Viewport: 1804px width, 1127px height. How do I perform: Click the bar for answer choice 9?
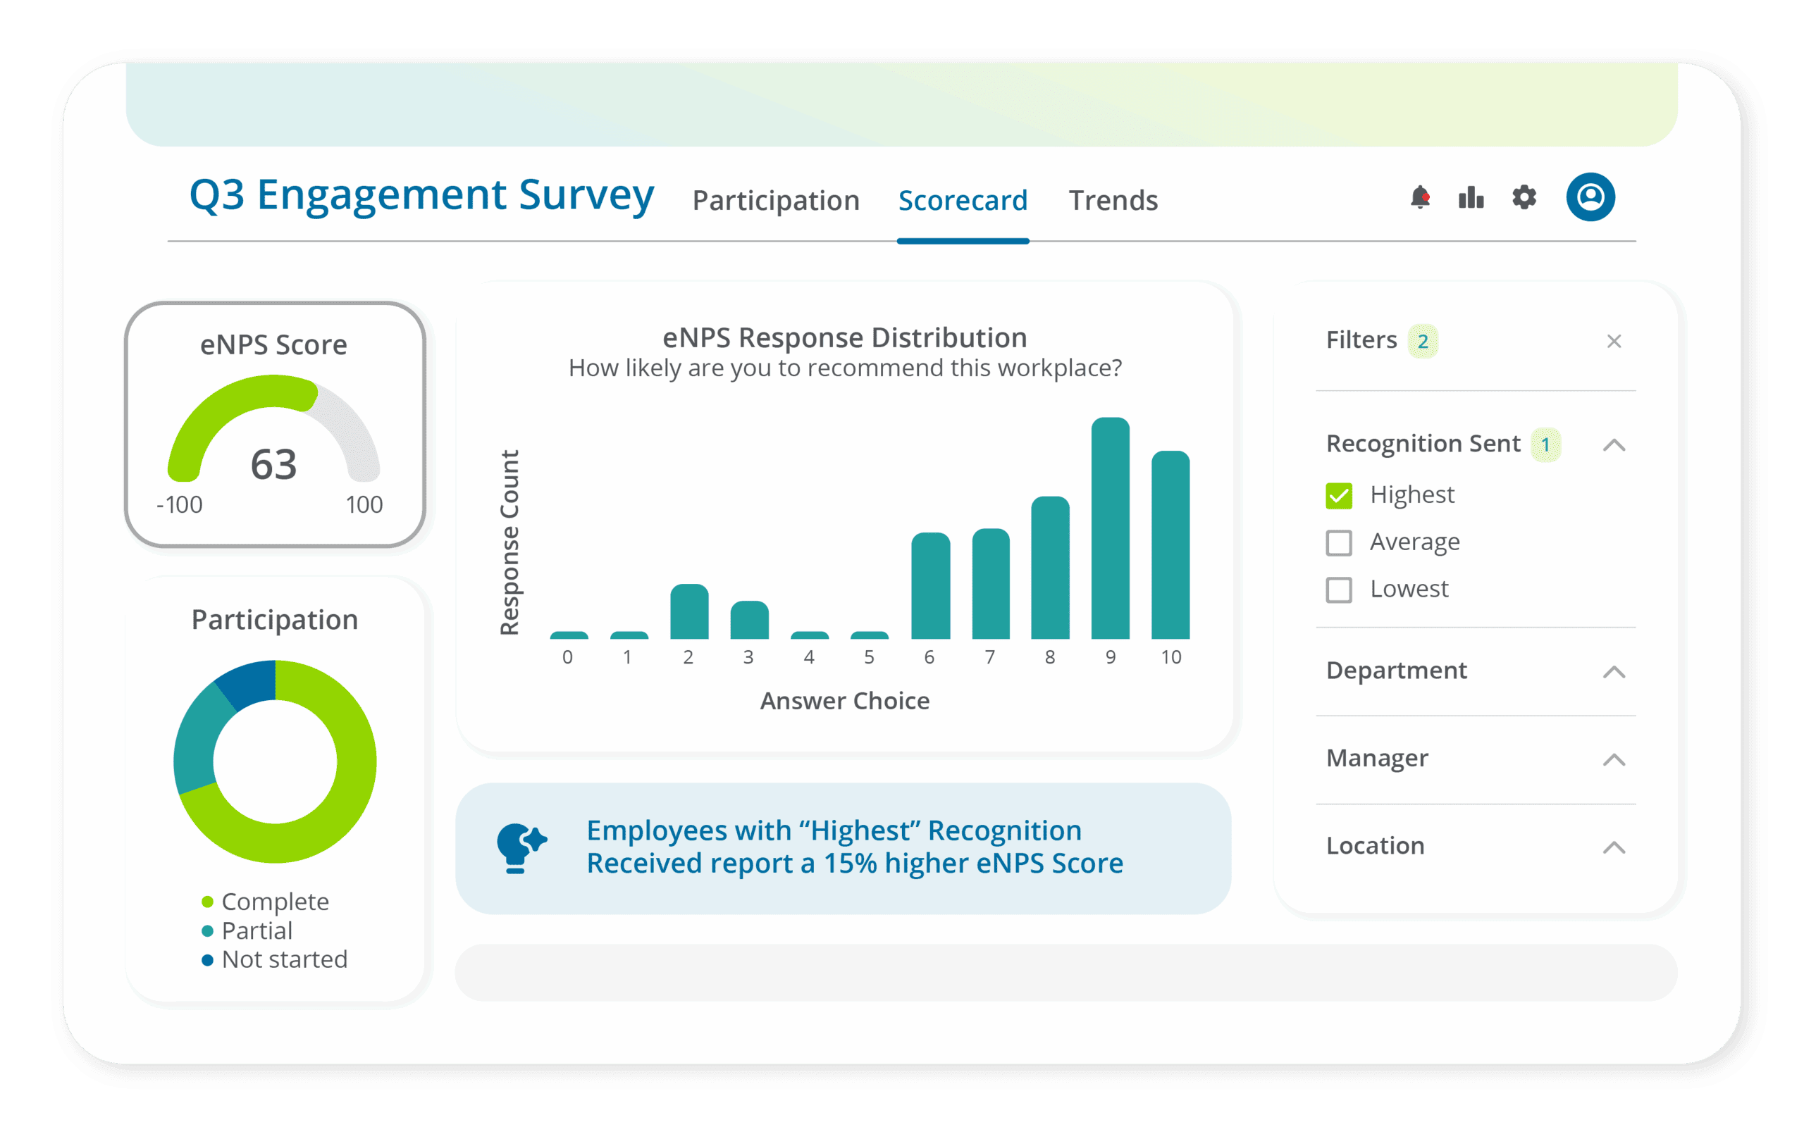1110,529
